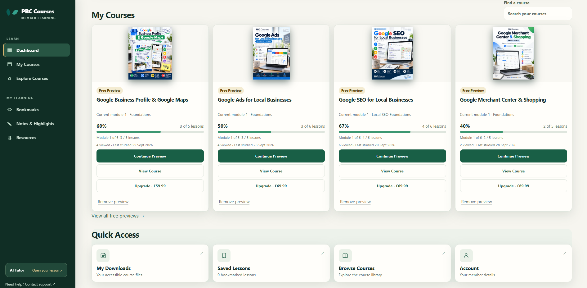Click the Explore Courses magnifier icon
The height and width of the screenshot is (288, 587).
pos(10,78)
